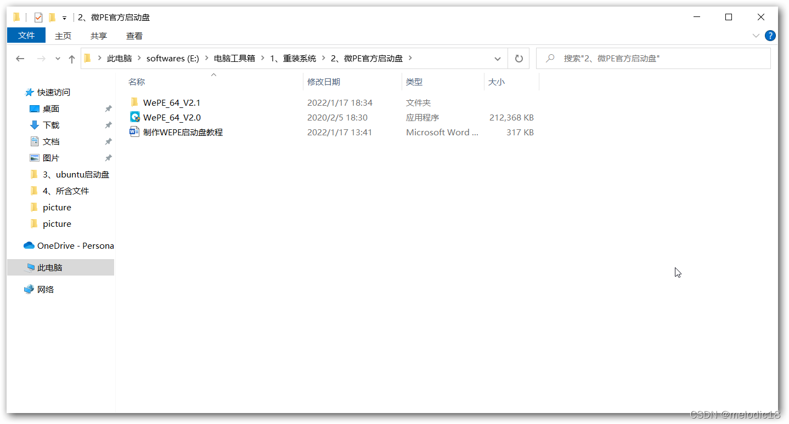The height and width of the screenshot is (424, 789).
Task: Click 1、重装系统 in the address path
Action: click(x=293, y=58)
